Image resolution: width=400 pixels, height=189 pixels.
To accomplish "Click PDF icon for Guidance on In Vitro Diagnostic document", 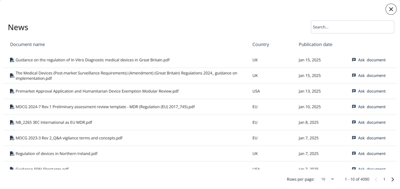I will tap(12, 60).
